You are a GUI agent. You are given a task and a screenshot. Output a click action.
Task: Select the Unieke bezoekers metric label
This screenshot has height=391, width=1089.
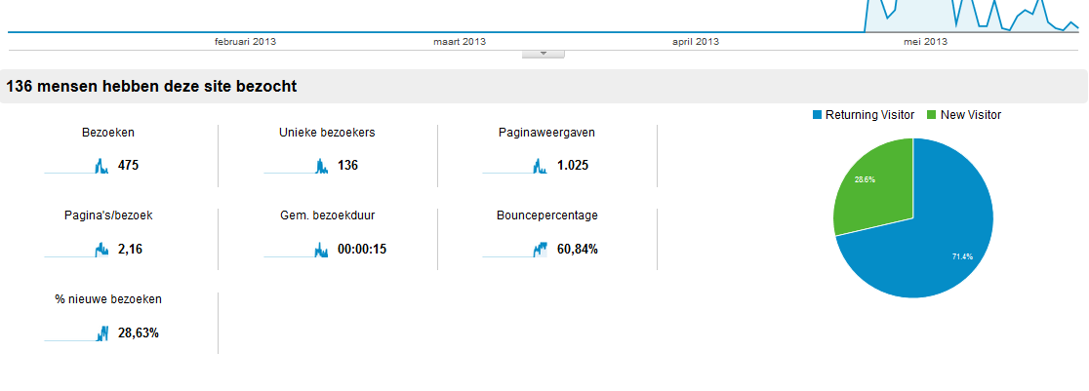pyautogui.click(x=327, y=132)
